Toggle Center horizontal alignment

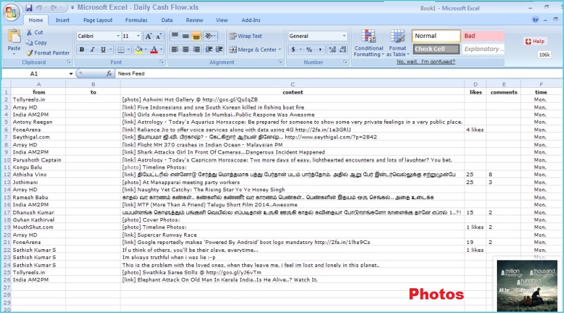[x=186, y=49]
